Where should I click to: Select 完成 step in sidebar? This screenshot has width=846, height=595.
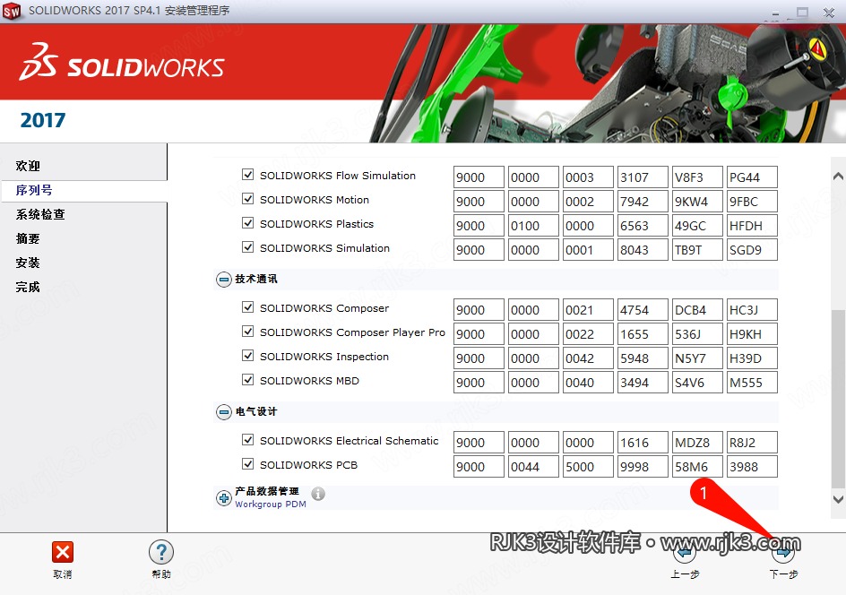28,287
